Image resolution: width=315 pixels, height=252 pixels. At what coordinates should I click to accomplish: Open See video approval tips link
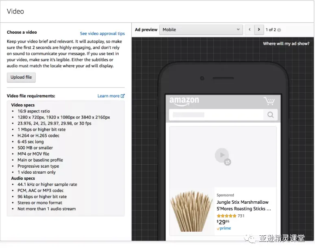click(x=102, y=34)
